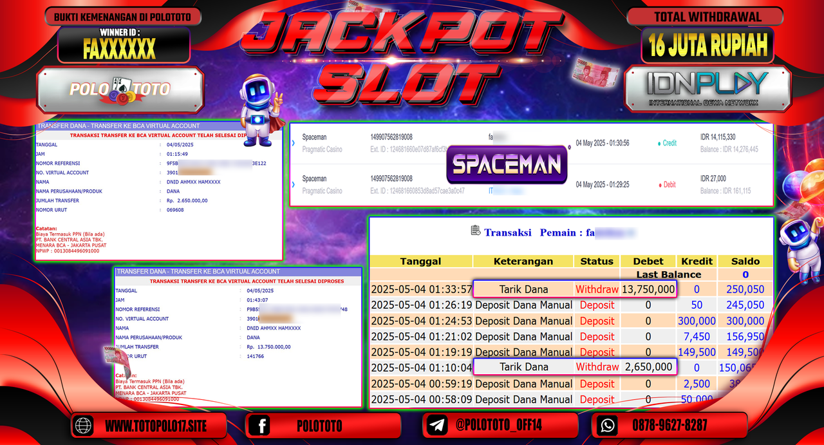Click the globe website icon
This screenshot has width=824, height=445.
tap(84, 426)
